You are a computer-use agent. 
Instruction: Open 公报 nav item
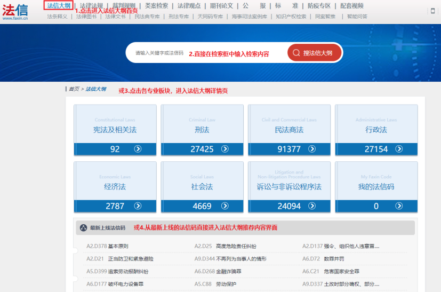[x=254, y=6]
